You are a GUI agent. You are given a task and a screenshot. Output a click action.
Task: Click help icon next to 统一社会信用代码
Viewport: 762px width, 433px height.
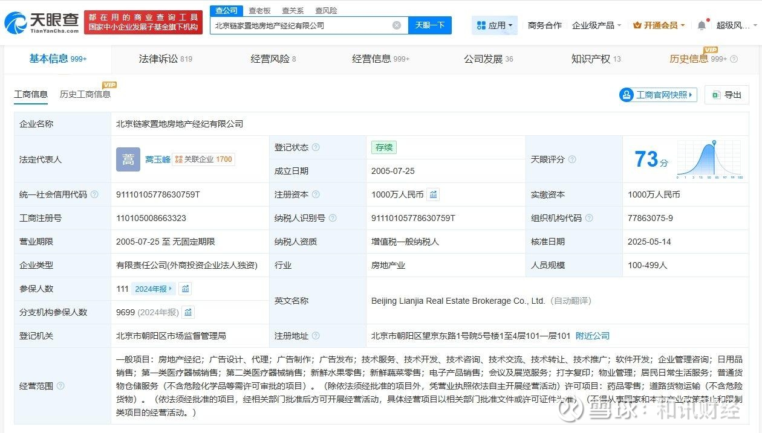click(94, 194)
